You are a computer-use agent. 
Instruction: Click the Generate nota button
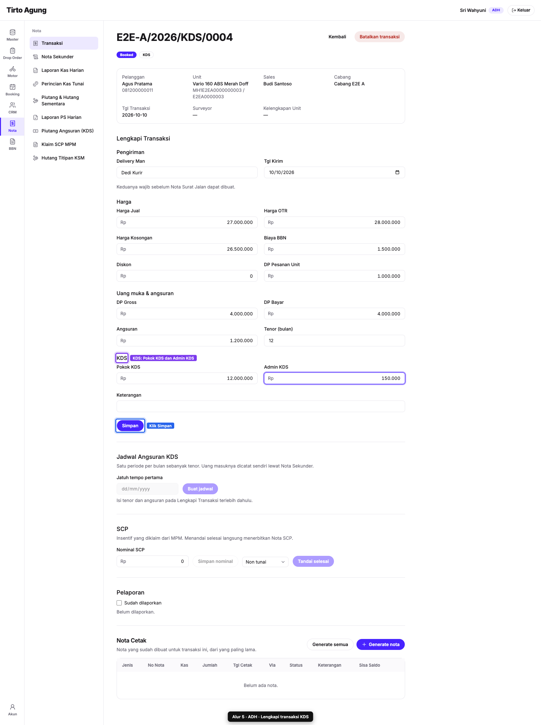[x=381, y=644]
